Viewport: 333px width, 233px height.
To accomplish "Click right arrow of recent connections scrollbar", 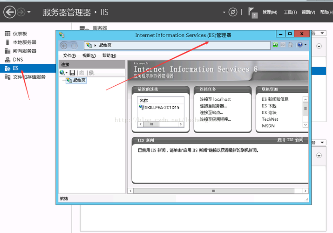I will click(x=181, y=124).
